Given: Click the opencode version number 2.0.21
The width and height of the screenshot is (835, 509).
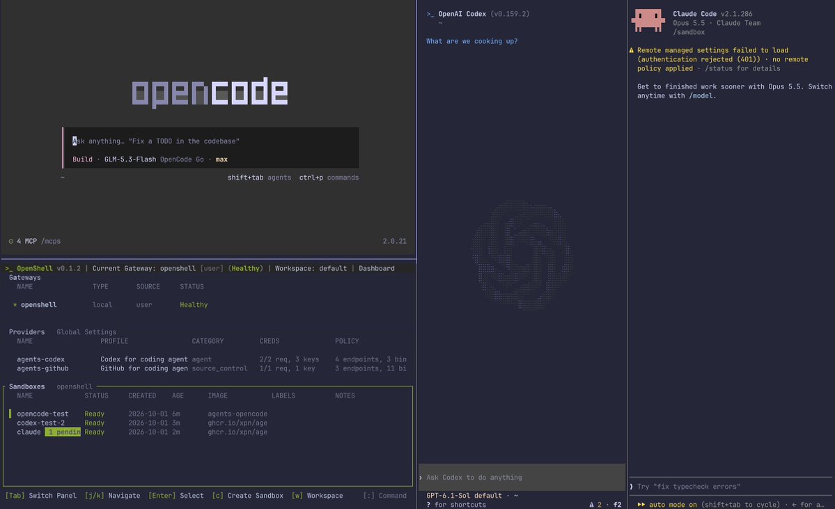Looking at the screenshot, I should click(x=395, y=241).
